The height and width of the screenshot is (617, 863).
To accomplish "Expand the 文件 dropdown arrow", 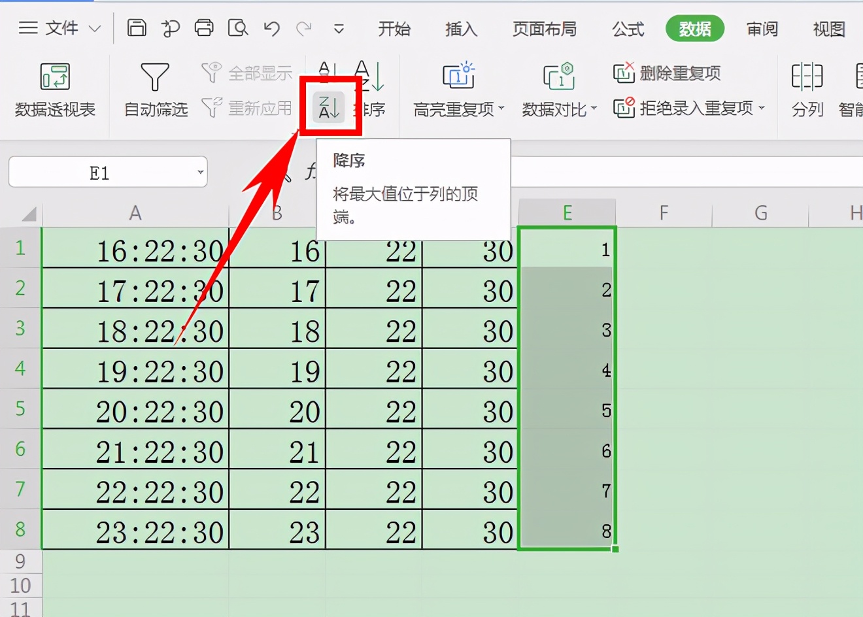I will click(95, 29).
